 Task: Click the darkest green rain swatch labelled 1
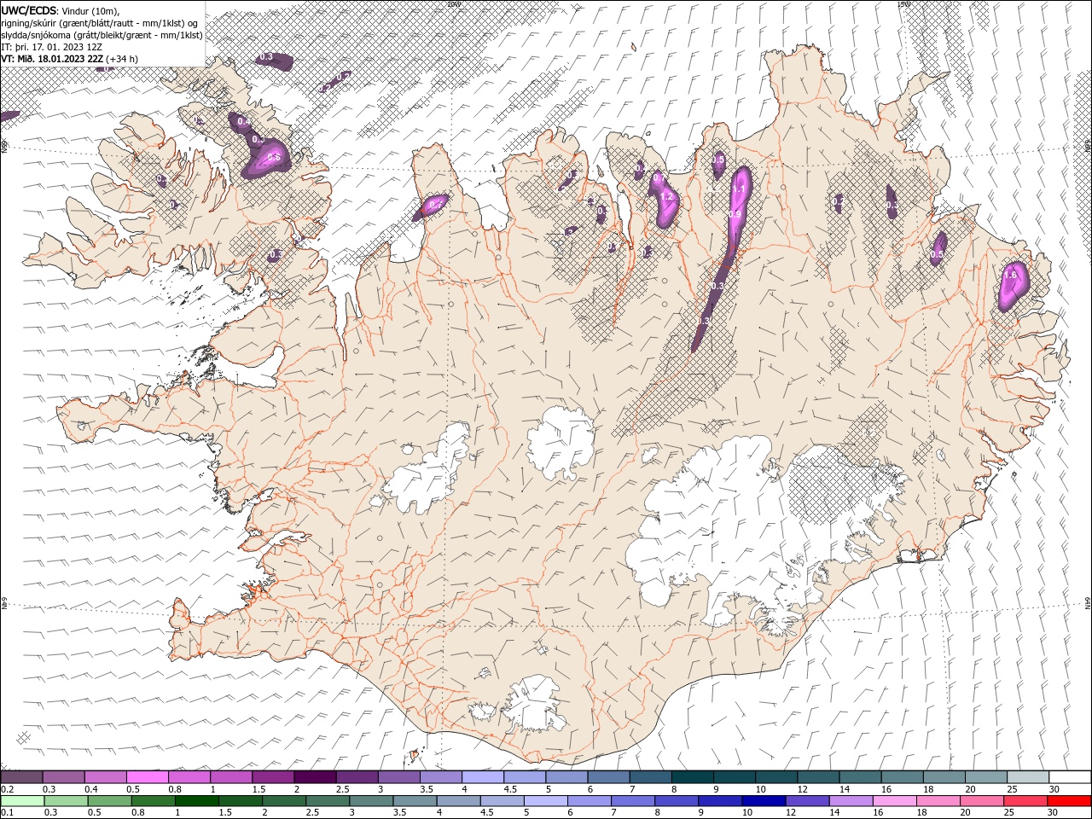[196, 801]
